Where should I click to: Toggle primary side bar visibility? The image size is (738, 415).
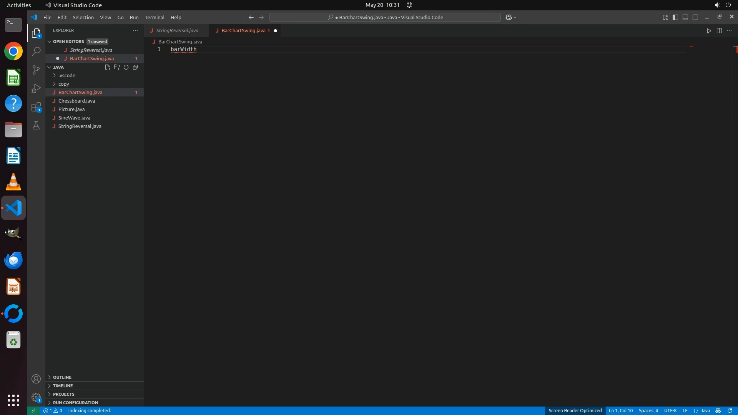coord(675,17)
